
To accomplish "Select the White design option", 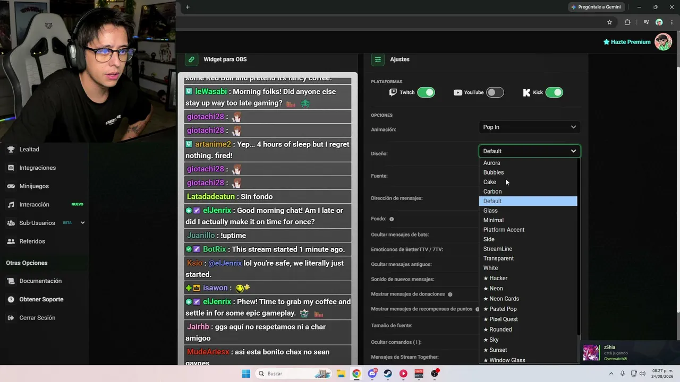I will click(x=528, y=268).
